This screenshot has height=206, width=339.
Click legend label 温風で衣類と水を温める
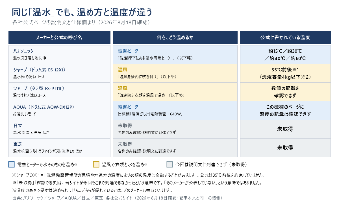click(x=125, y=164)
